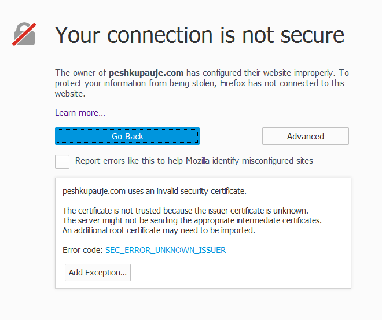Click the 'appropriate intermediate certificates' sentence
Screen dimensions: 382x320
click(x=191, y=220)
